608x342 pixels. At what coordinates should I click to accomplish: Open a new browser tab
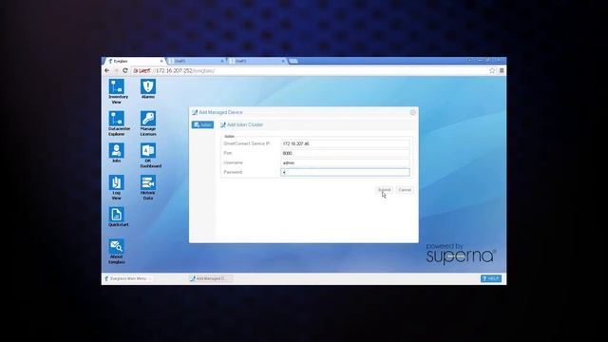[x=294, y=61]
